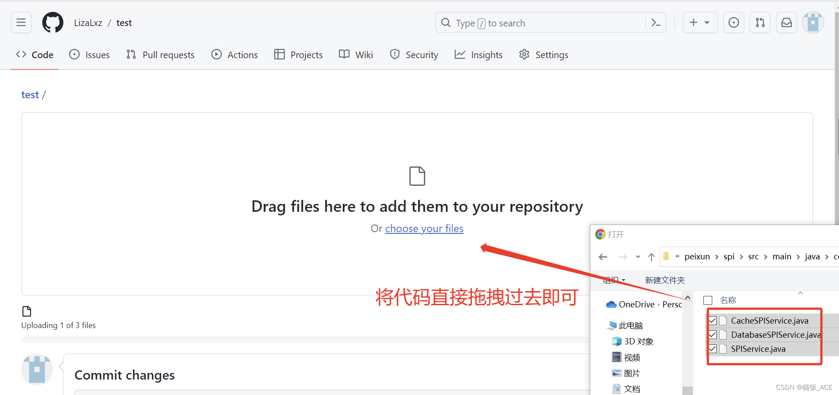Viewport: 839px width, 395px height.
Task: Open the command palette icon
Action: [656, 22]
